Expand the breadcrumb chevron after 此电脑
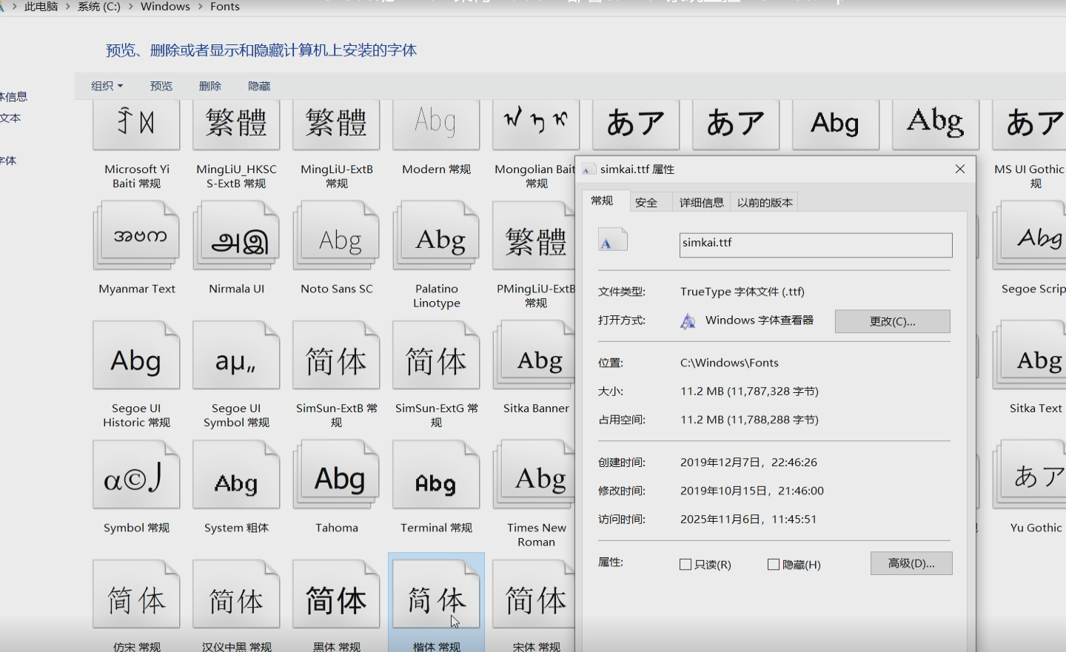 (68, 6)
